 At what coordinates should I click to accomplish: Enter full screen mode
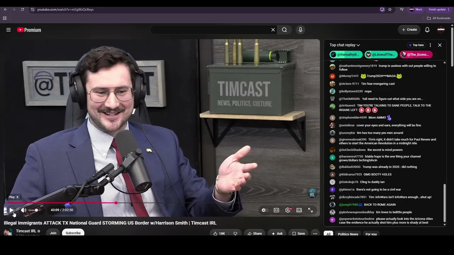[x=310, y=210]
